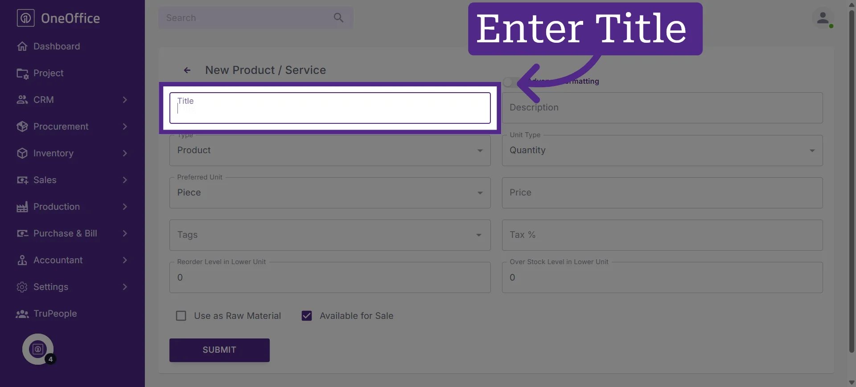Screen dimensions: 856x387
Task: Toggle the Advanced Formatting switch
Action: 511,82
